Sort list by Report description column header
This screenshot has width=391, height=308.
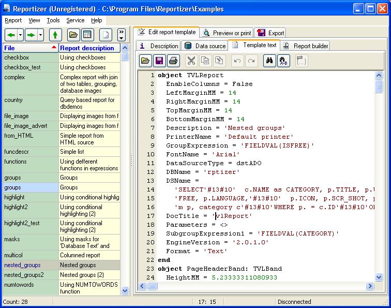coord(89,48)
